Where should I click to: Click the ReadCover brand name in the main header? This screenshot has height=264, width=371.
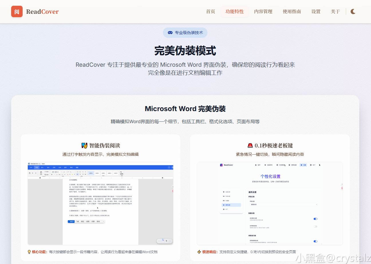[42, 12]
